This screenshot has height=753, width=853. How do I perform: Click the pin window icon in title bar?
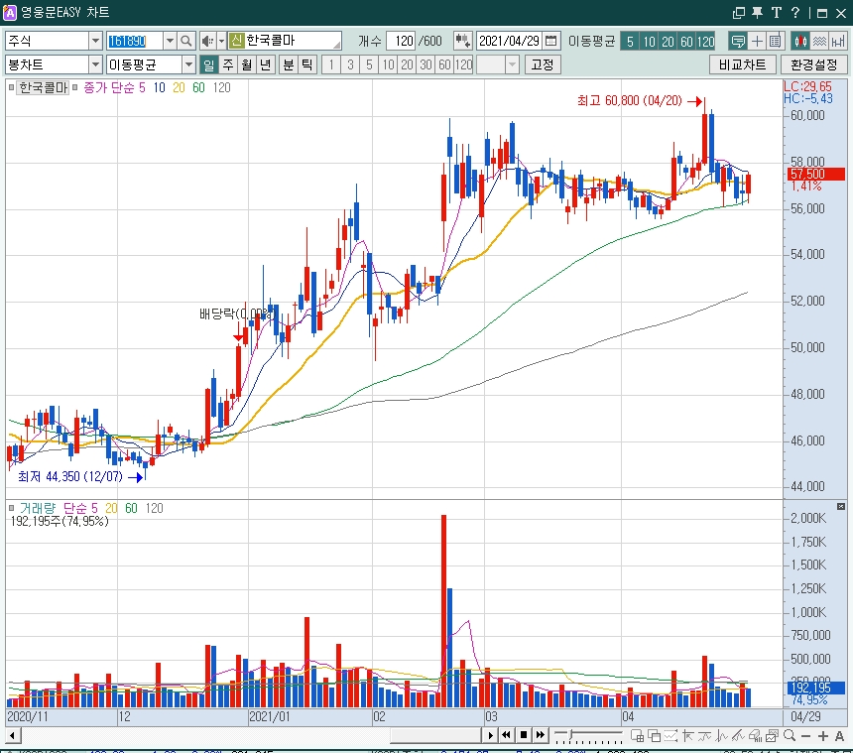coord(757,13)
